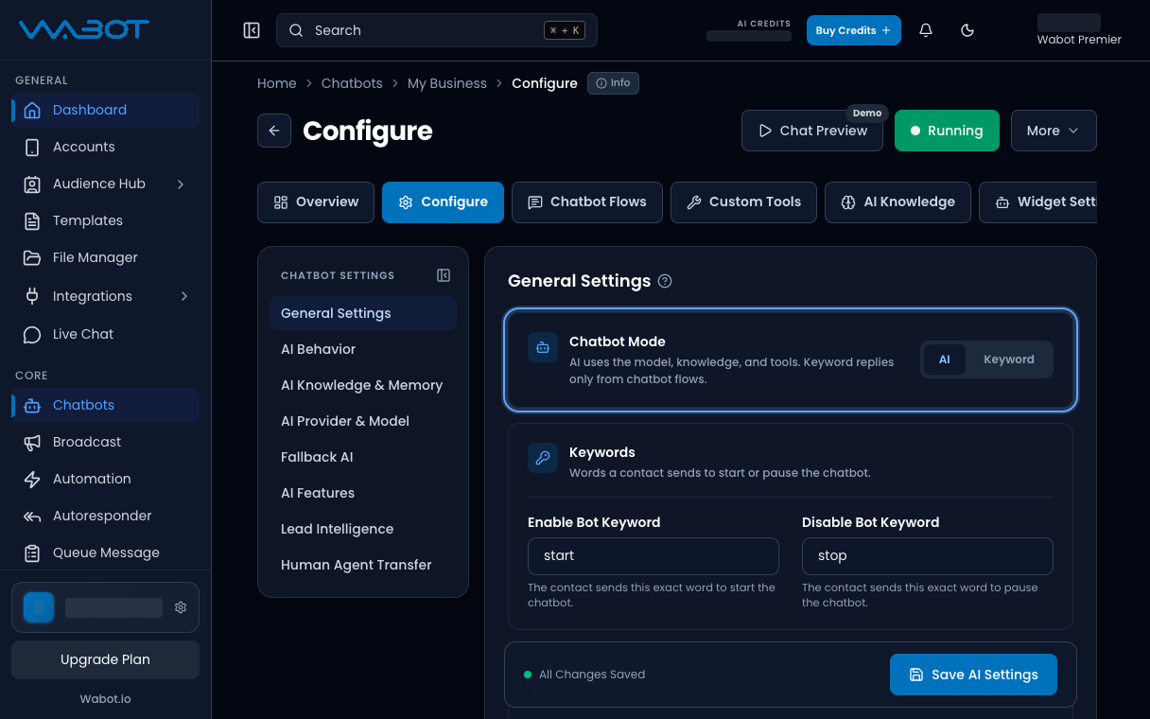Open Queue Message in the sidebar
The width and height of the screenshot is (1150, 719).
(105, 552)
